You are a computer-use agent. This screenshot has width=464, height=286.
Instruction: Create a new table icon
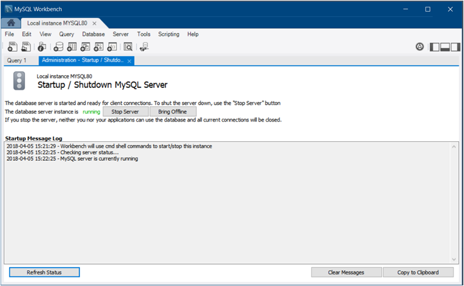[71, 47]
